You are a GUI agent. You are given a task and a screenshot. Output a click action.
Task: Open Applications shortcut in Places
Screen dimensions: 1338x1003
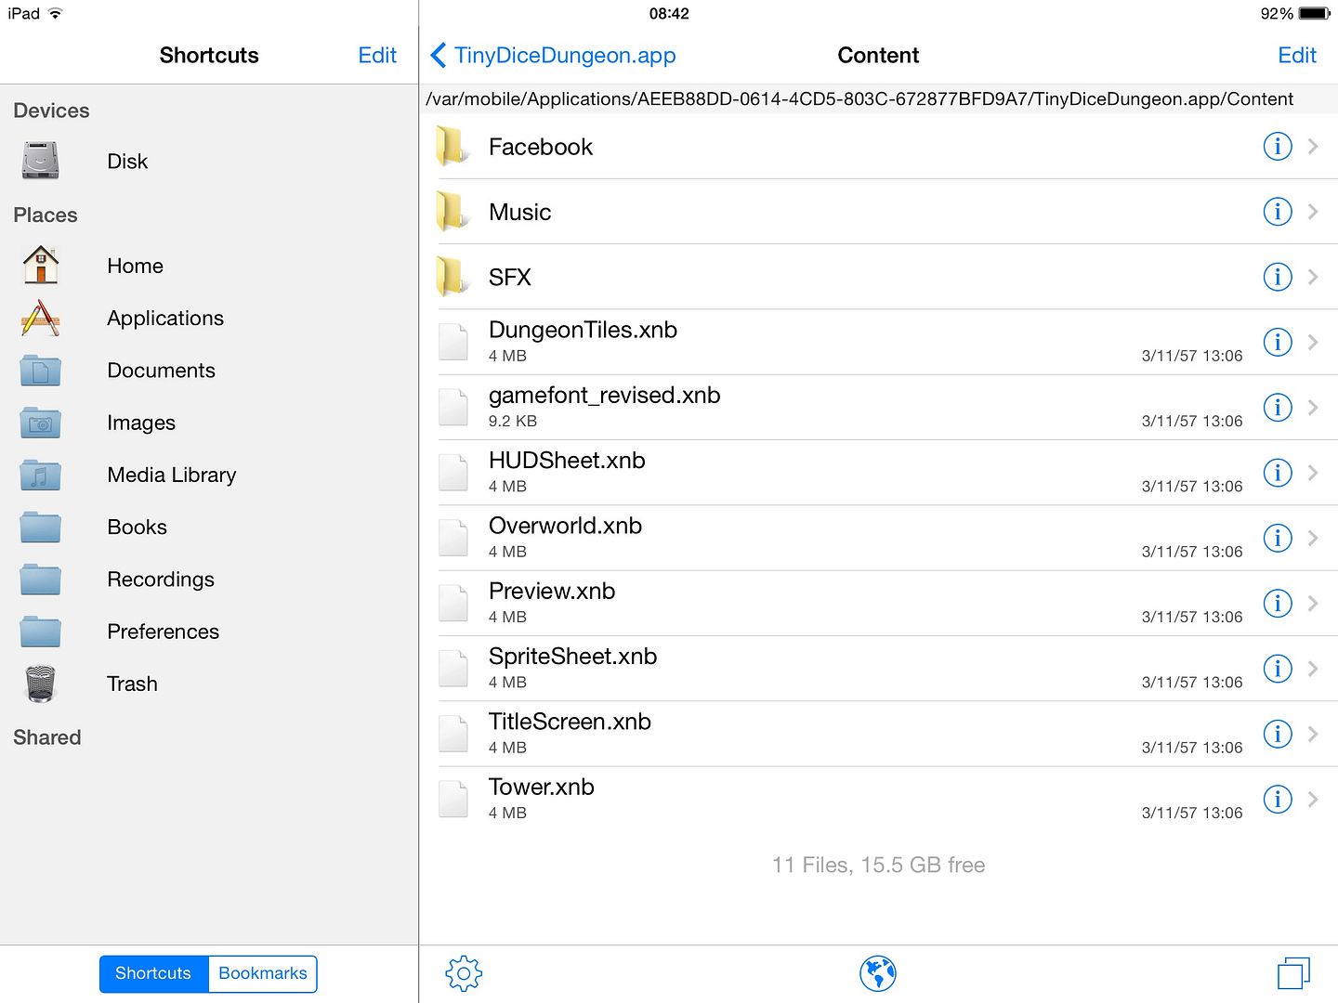[x=164, y=319]
